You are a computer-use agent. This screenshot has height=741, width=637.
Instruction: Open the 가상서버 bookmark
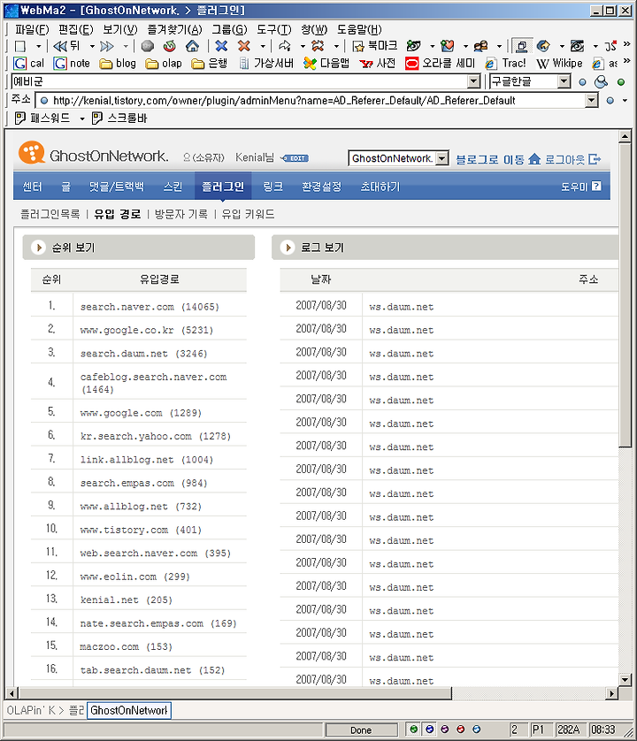(265, 64)
